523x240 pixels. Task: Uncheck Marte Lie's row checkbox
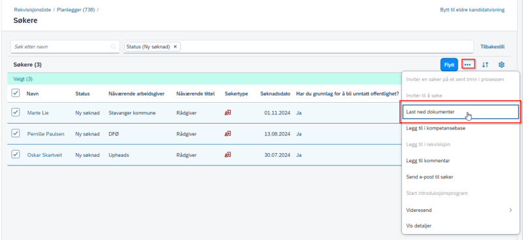(x=15, y=112)
